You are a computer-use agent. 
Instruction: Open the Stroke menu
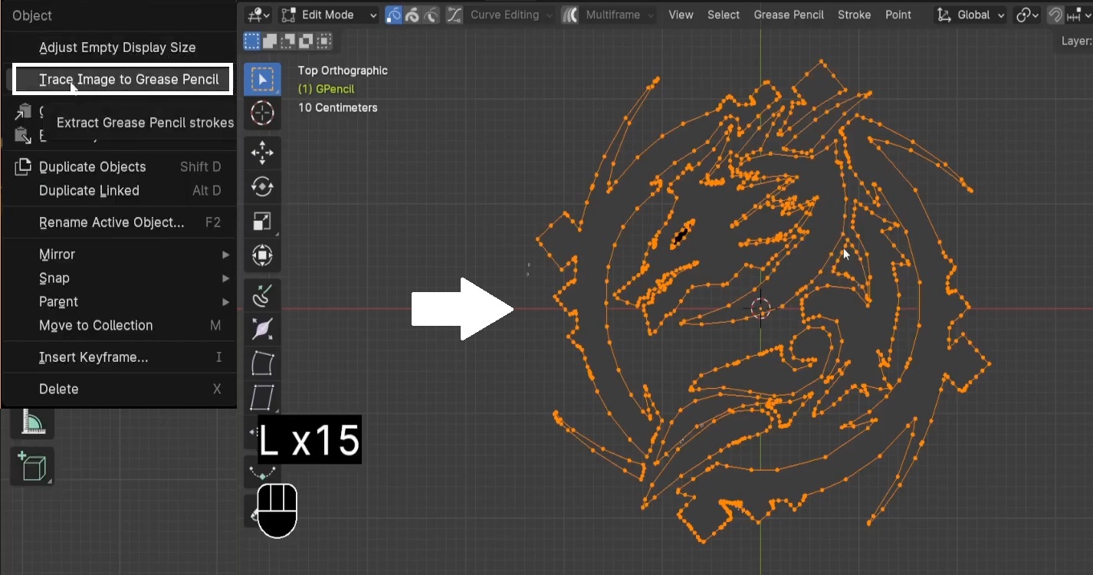(x=853, y=15)
